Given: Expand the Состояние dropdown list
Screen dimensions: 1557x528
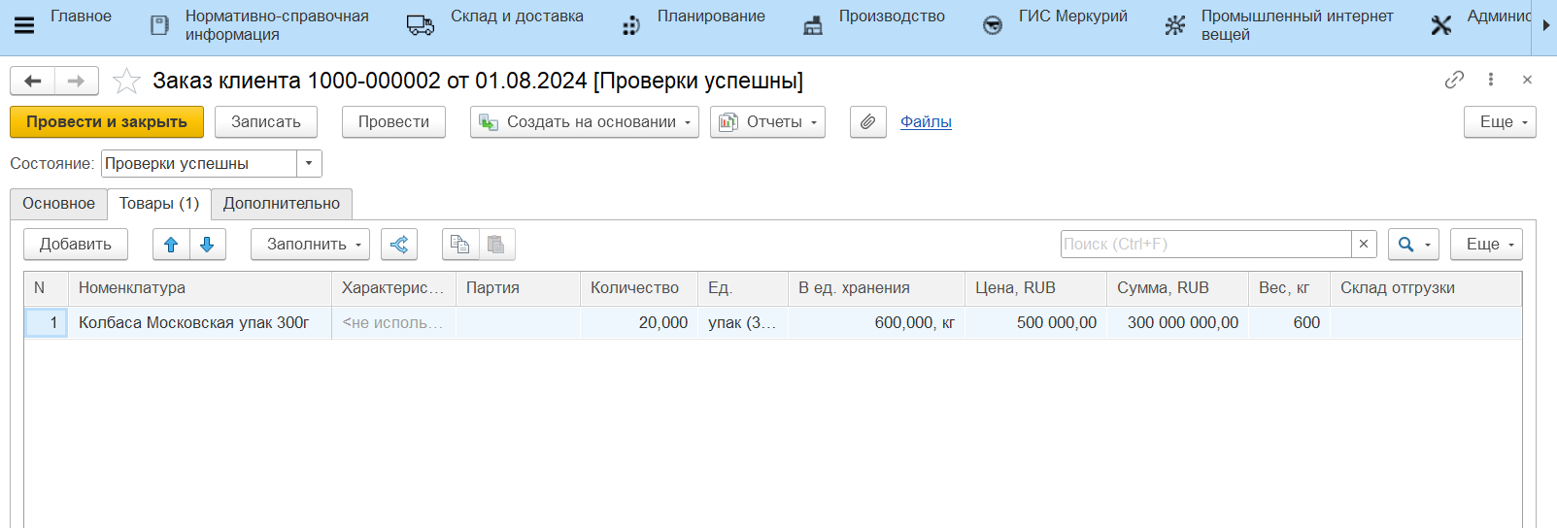Looking at the screenshot, I should pyautogui.click(x=309, y=164).
